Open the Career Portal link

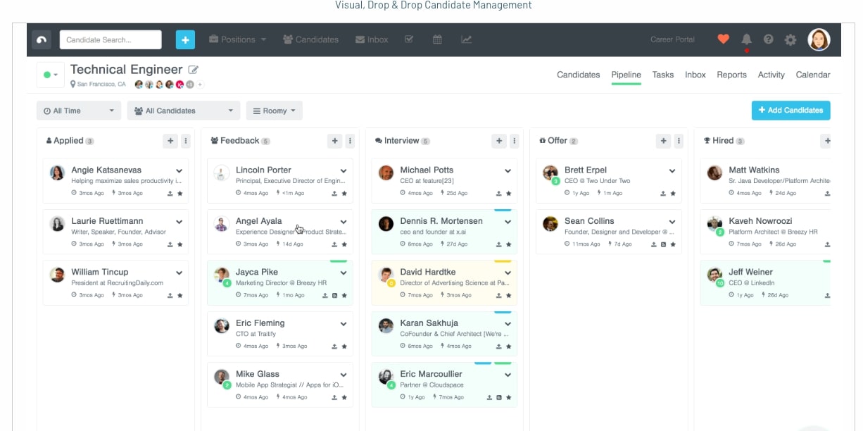coord(672,39)
